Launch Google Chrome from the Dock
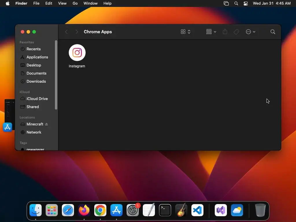The image size is (296, 222). [x=100, y=210]
